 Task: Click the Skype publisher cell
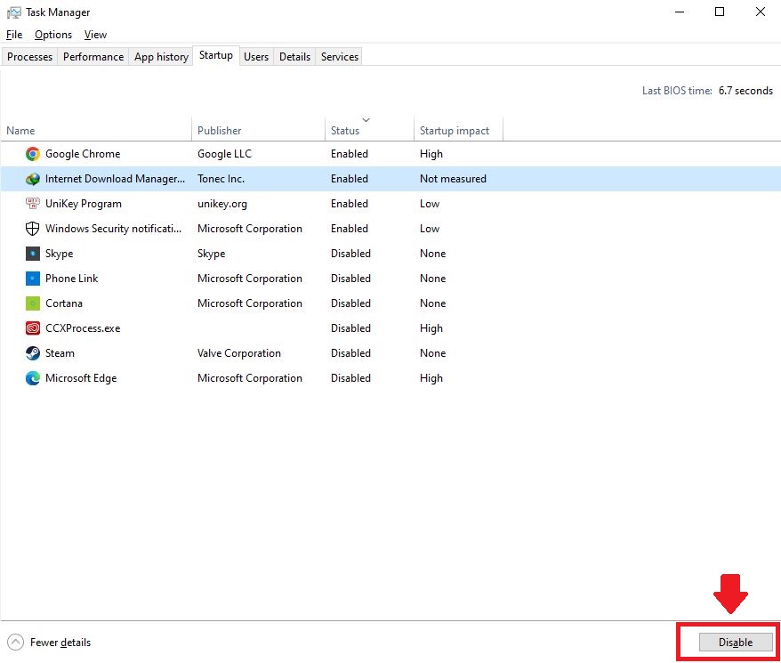point(211,254)
